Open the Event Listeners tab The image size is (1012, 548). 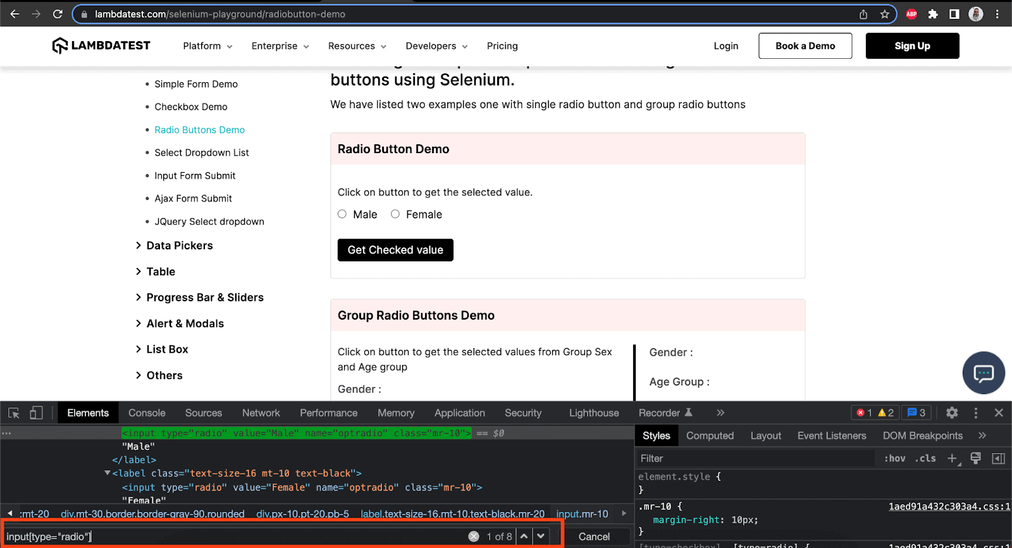(832, 435)
